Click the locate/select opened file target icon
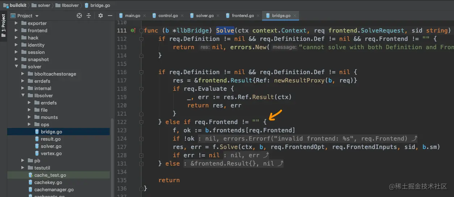This screenshot has height=197, width=454. [x=79, y=16]
